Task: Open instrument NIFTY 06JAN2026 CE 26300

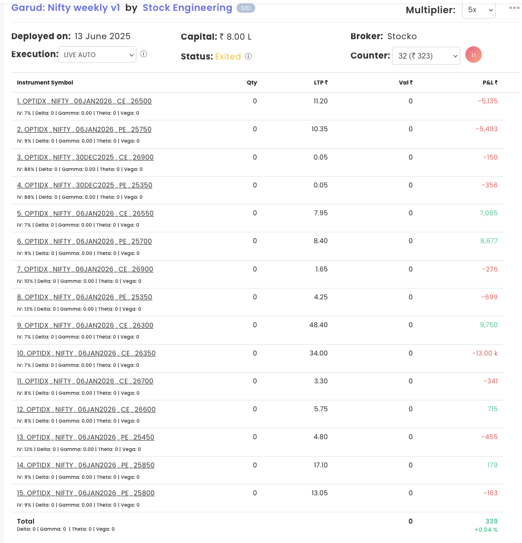Action: pyautogui.click(x=85, y=325)
